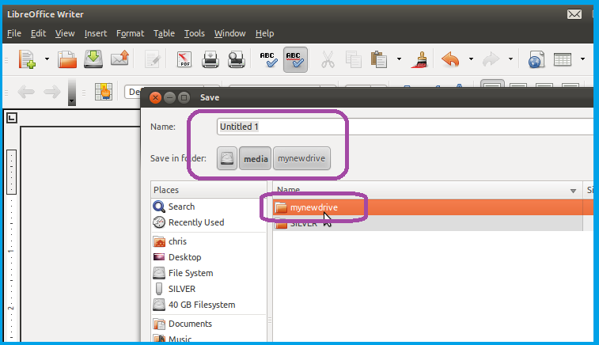Sort files by the Name column header
Screen dimensions: 599x345
tap(427, 190)
